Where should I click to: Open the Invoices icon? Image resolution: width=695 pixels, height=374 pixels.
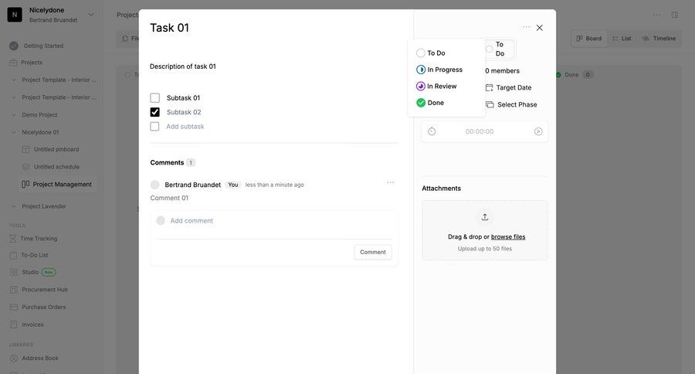coord(14,325)
